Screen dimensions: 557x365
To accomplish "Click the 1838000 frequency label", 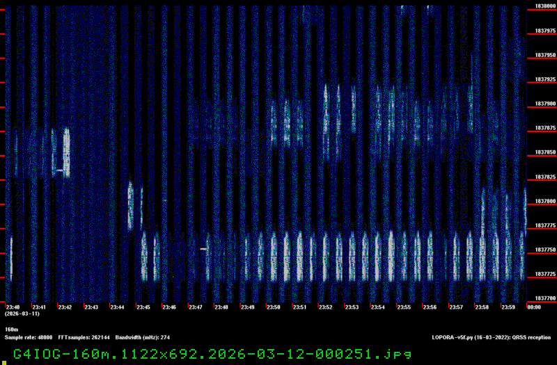I will tap(545, 6).
